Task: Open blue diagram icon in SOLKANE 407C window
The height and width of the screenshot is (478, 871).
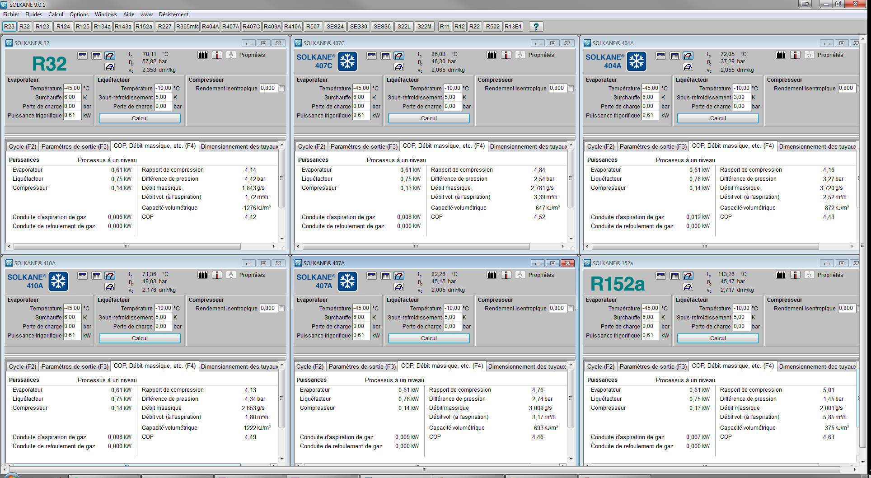Action: click(x=399, y=67)
